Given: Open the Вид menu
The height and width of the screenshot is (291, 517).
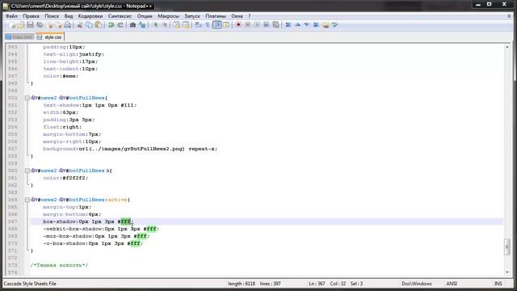Looking at the screenshot, I should click(x=69, y=16).
